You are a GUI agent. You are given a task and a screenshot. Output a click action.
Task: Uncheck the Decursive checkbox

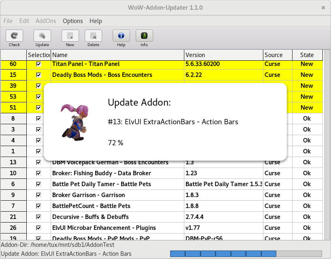pos(38,217)
